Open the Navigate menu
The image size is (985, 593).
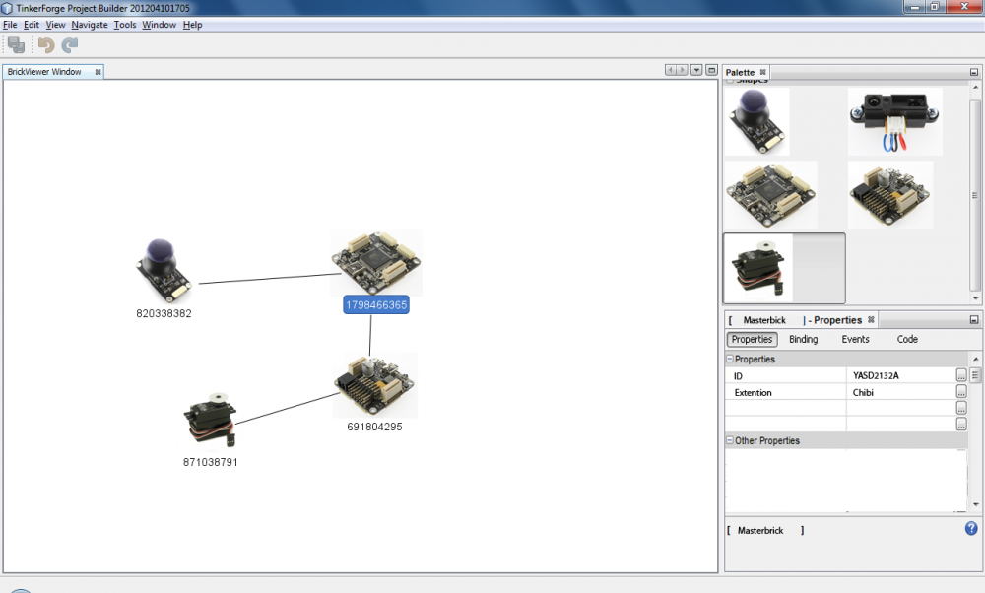point(90,25)
